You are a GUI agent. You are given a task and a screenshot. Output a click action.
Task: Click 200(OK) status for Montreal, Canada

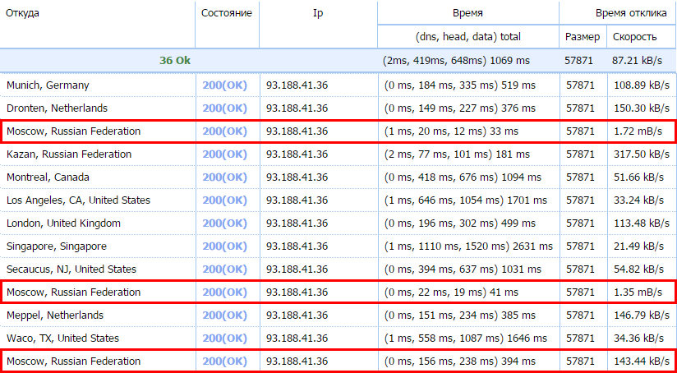[224, 177]
